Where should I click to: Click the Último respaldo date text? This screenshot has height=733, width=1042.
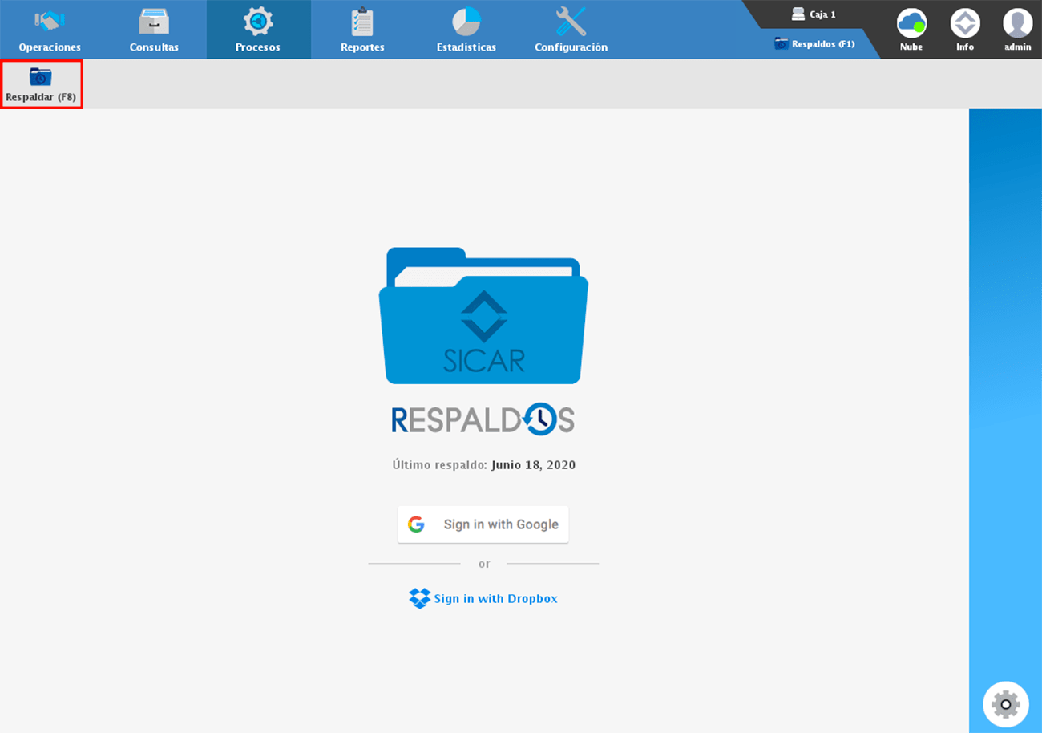(483, 464)
